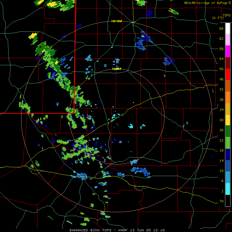Click the "66" legend value
This screenshot has width=232, height=232.
point(221,28)
